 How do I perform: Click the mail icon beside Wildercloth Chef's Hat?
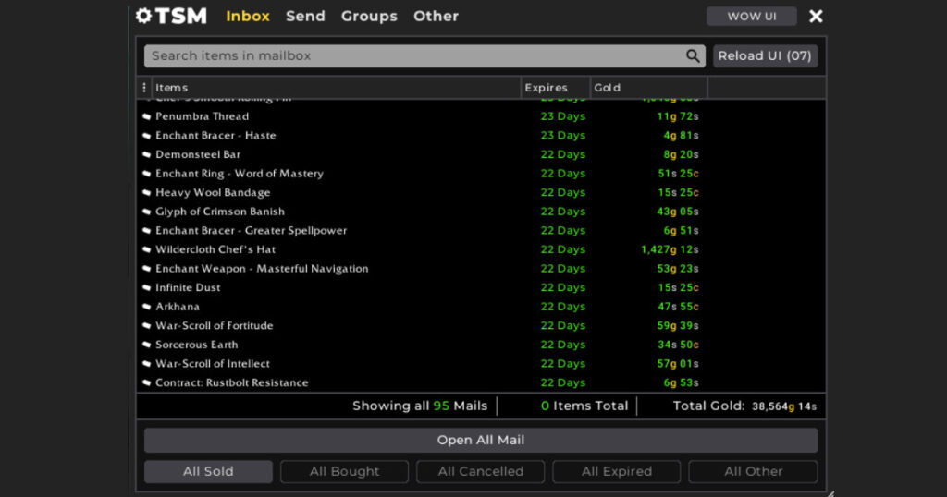(146, 250)
